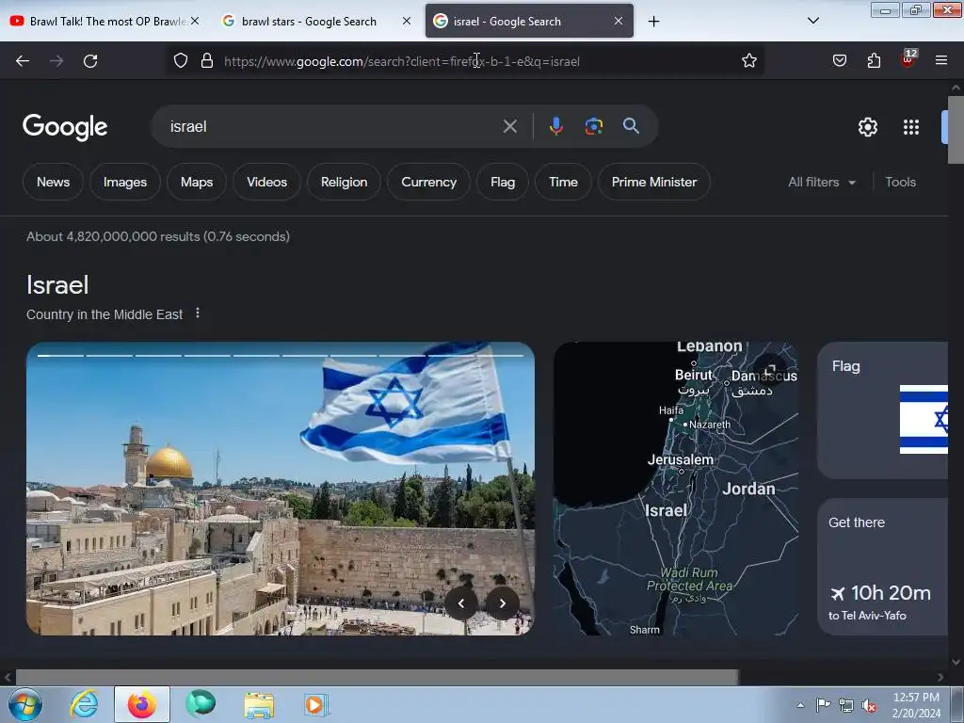Viewport: 964px width, 723px height.
Task: Close the israel Google Search tab
Action: point(619,21)
